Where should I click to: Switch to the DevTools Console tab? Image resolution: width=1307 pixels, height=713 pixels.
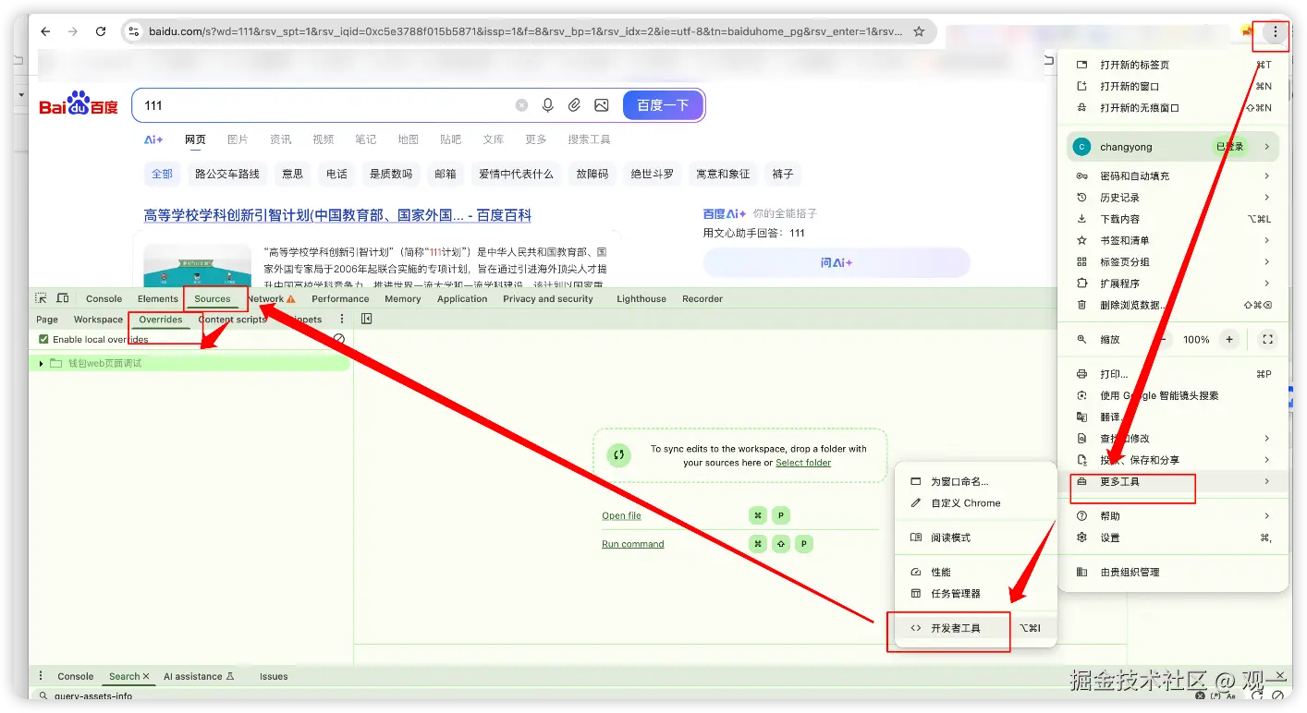point(104,298)
